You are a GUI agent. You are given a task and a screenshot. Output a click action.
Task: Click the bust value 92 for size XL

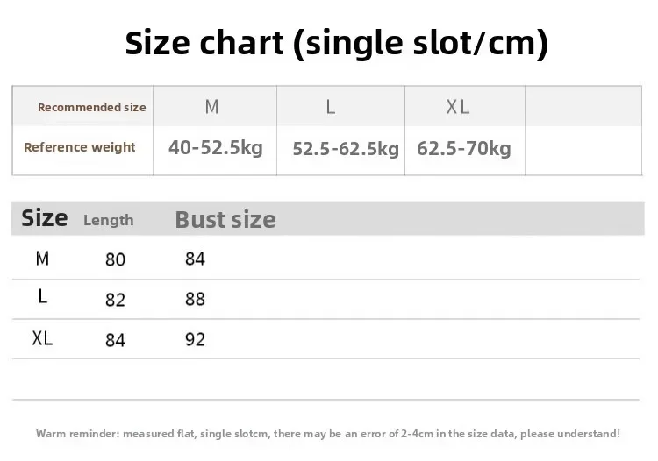click(195, 338)
